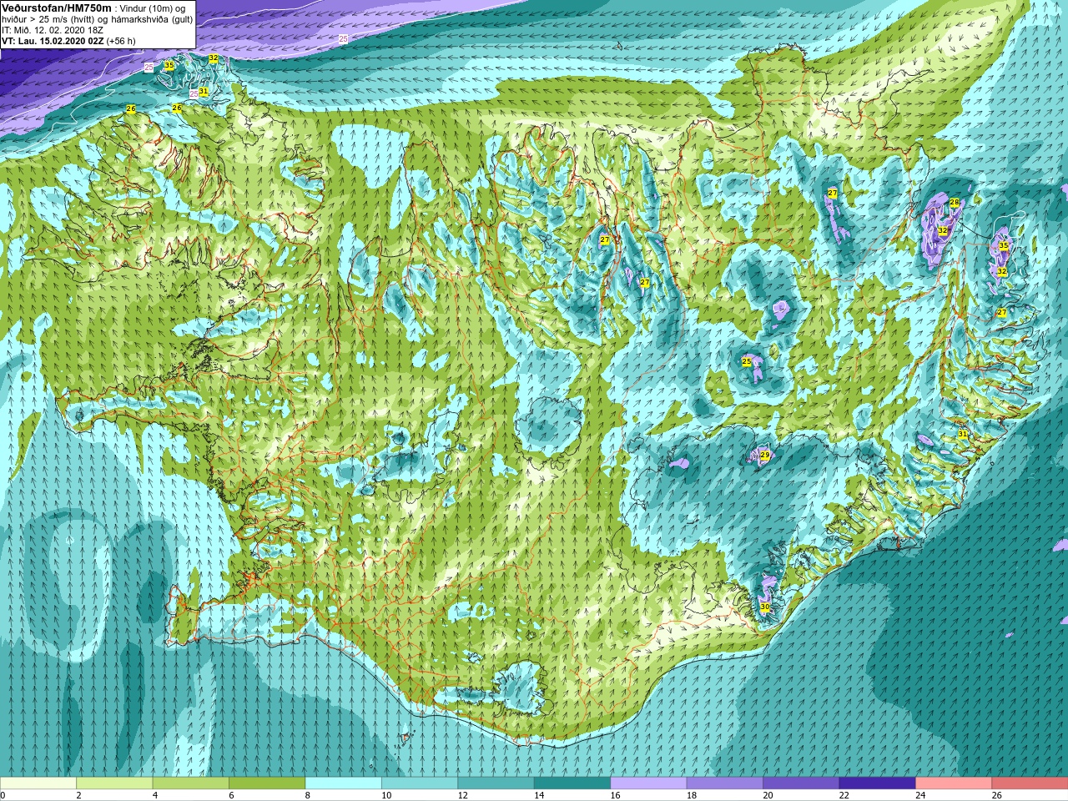Click the legend tick label "22"

844,795
